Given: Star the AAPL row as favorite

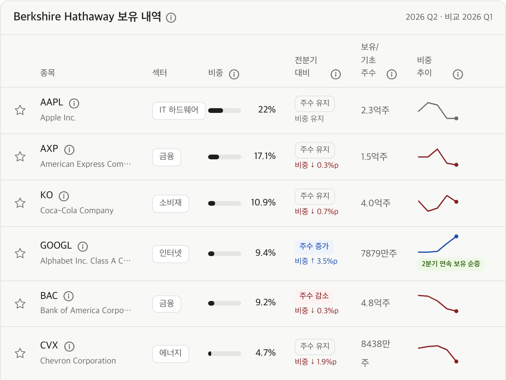Looking at the screenshot, I should 20,110.
